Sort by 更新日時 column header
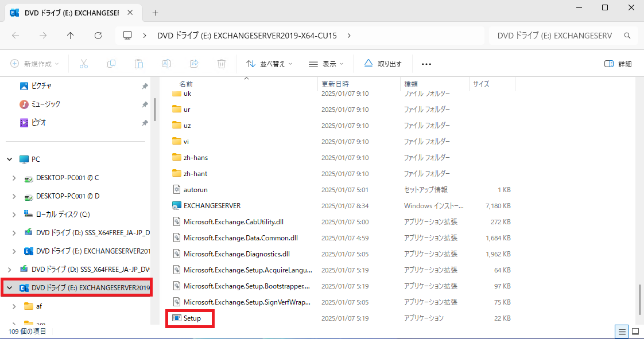Viewport: 644px width, 339px height. [x=335, y=84]
